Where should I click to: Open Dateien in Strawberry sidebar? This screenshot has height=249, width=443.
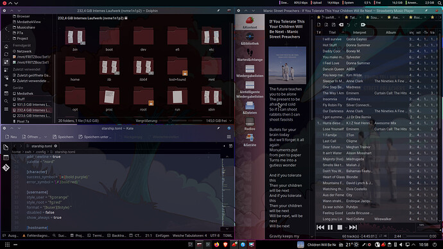pos(250,108)
